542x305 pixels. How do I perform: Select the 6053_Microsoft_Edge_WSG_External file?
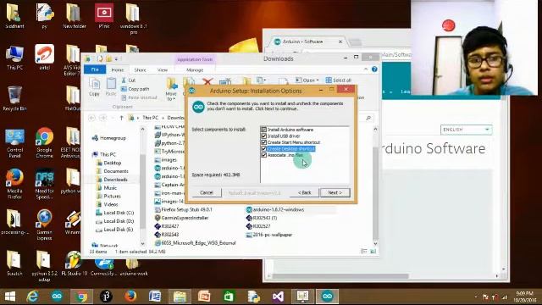195,243
